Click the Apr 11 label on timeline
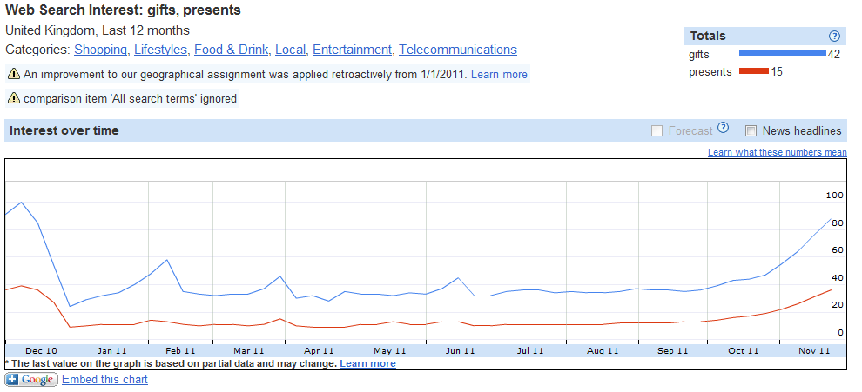 click(319, 351)
